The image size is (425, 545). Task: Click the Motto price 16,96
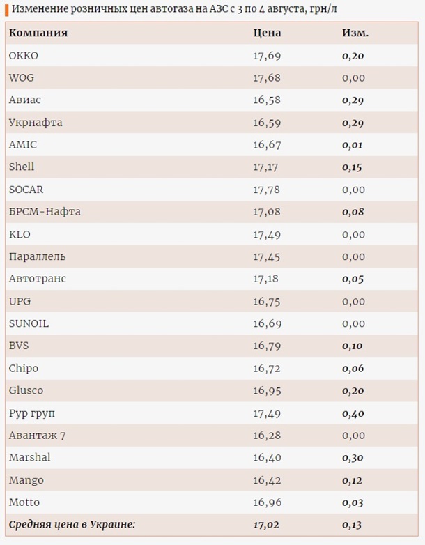tap(267, 502)
